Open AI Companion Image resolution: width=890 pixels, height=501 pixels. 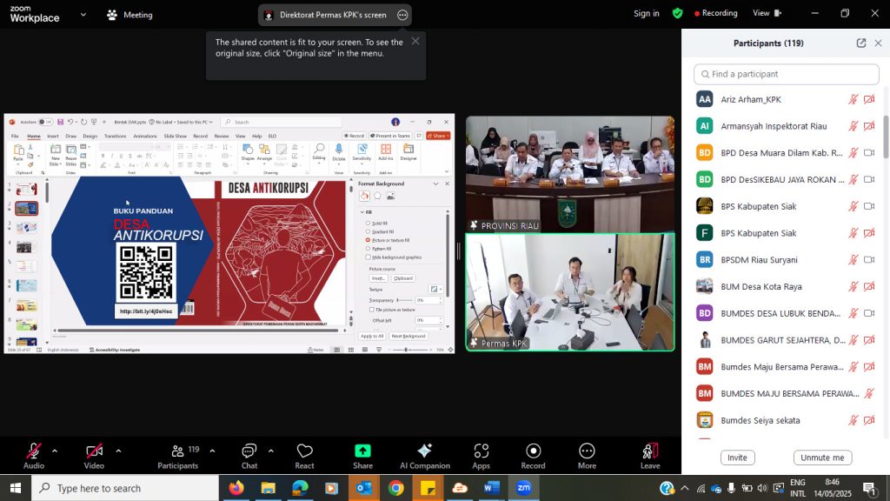[x=424, y=456]
